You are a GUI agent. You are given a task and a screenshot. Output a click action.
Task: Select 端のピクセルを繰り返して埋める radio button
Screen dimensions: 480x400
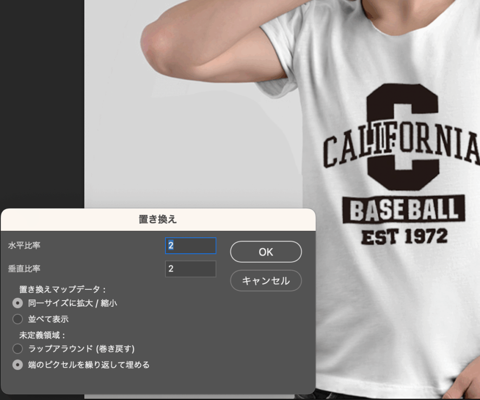point(18,364)
